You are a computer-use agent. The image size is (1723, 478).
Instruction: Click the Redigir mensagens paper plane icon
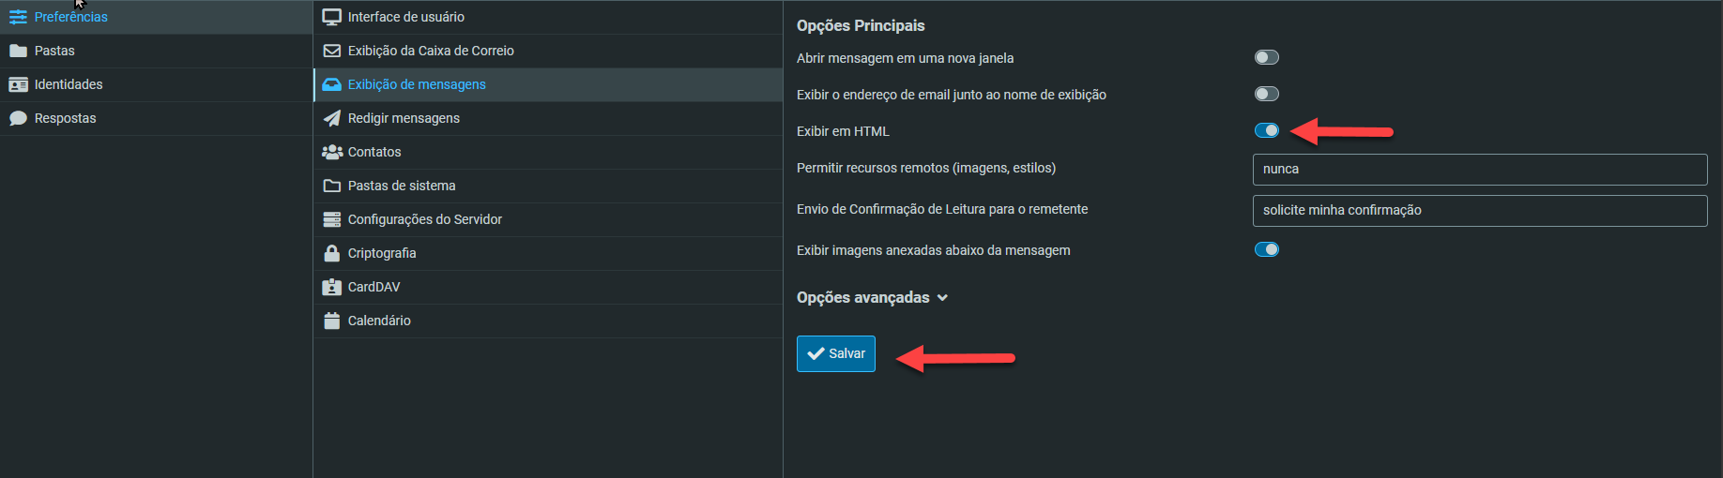pos(331,118)
